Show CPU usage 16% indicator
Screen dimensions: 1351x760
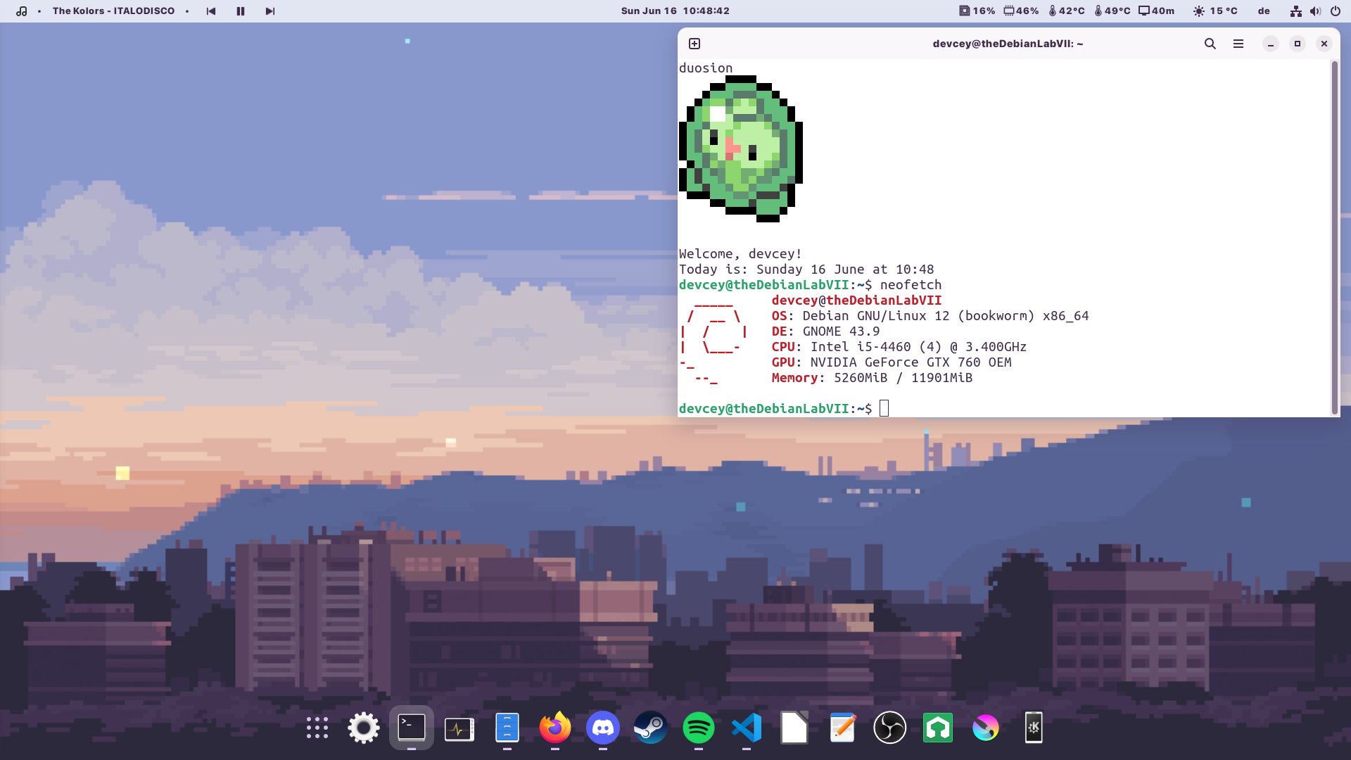(977, 11)
